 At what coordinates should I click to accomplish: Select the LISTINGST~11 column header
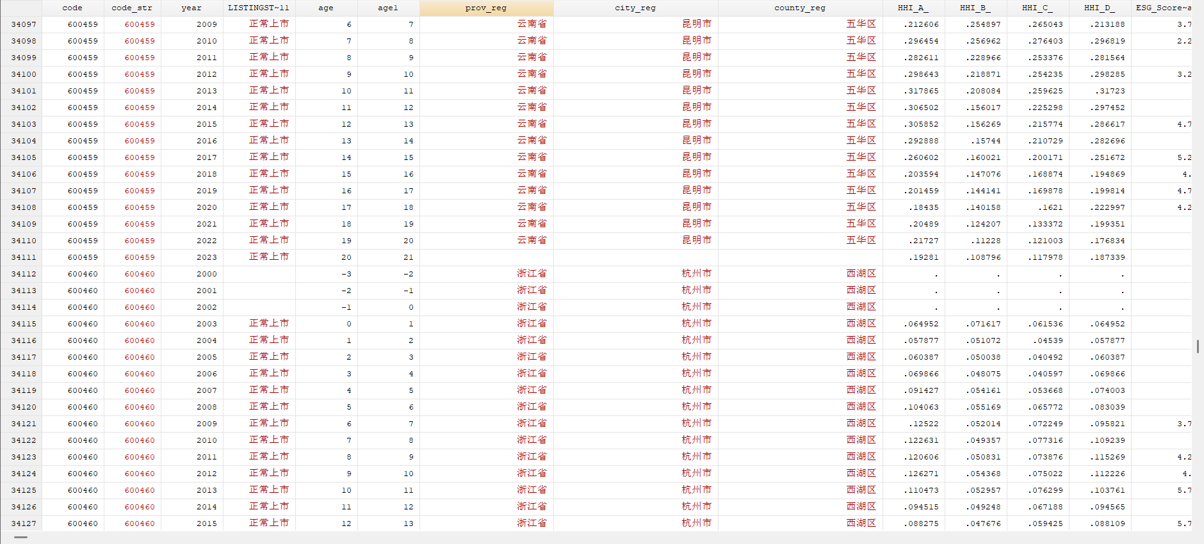pyautogui.click(x=259, y=8)
